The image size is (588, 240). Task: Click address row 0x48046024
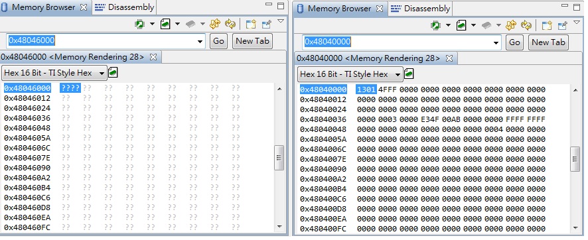(x=27, y=108)
